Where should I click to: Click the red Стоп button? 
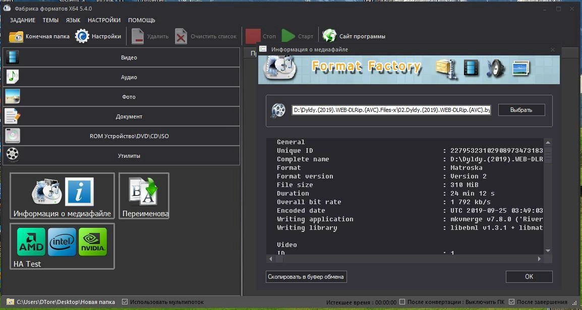261,36
